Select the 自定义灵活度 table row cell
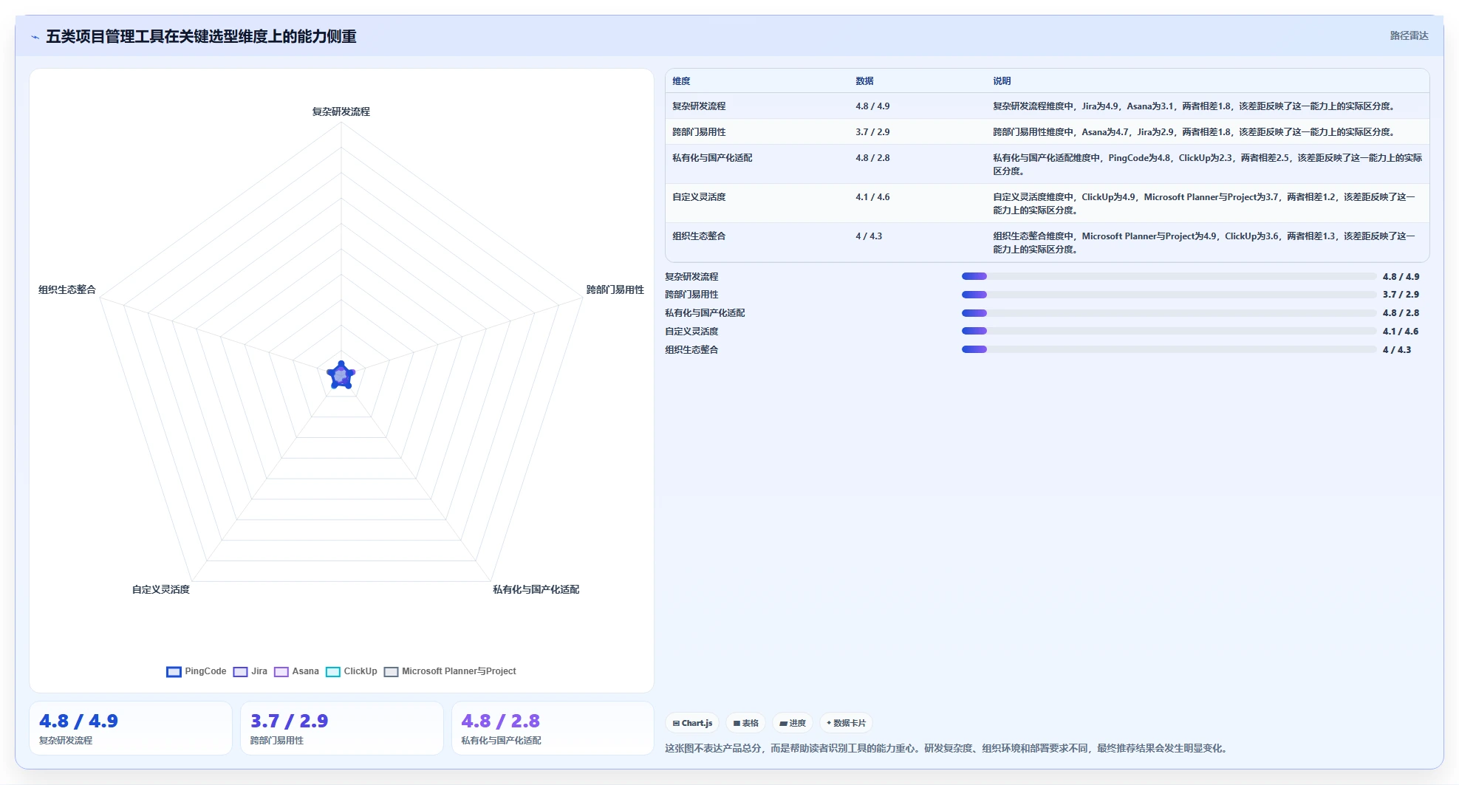1459x785 pixels. (x=699, y=197)
